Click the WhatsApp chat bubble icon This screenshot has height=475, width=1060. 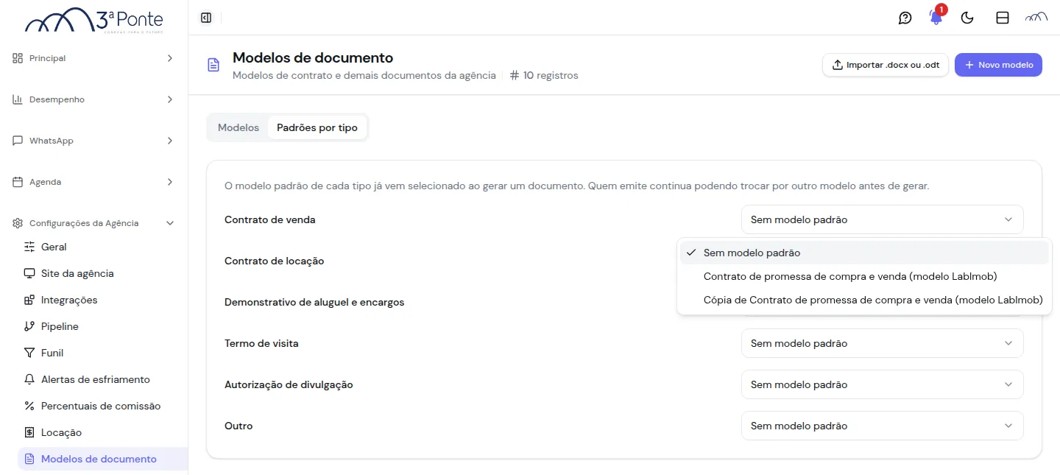(18, 141)
